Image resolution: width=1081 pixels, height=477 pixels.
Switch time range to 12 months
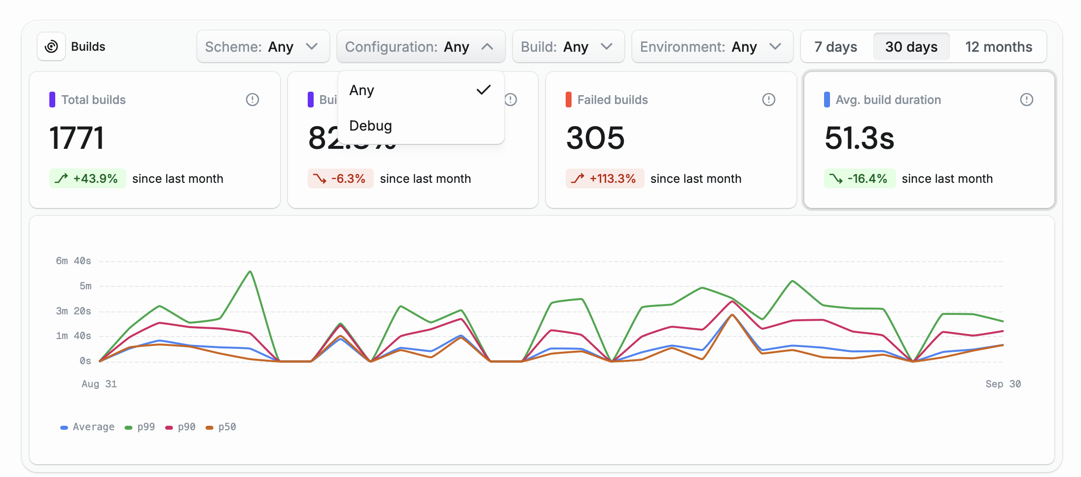[x=998, y=47]
